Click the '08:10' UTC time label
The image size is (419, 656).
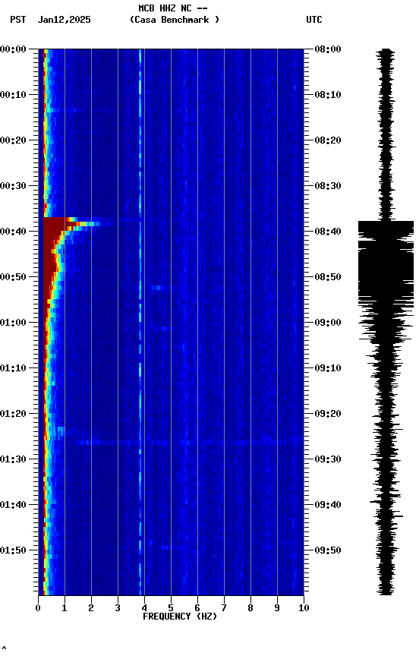328,95
